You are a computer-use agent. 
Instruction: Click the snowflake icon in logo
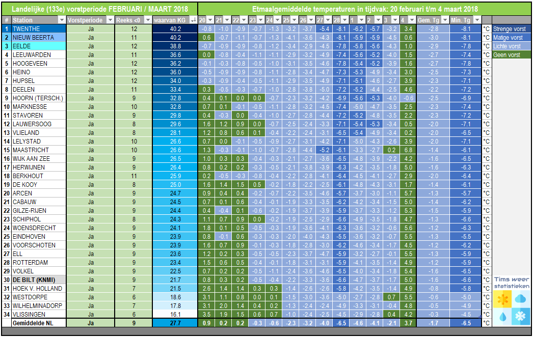[x=520, y=317]
